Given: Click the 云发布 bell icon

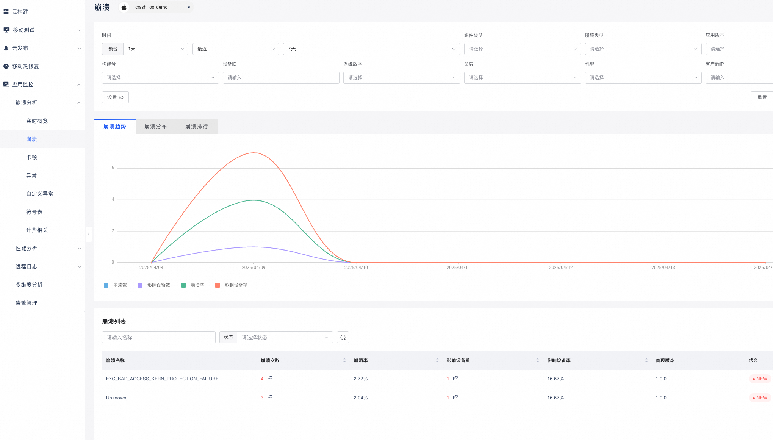Looking at the screenshot, I should 6,48.
